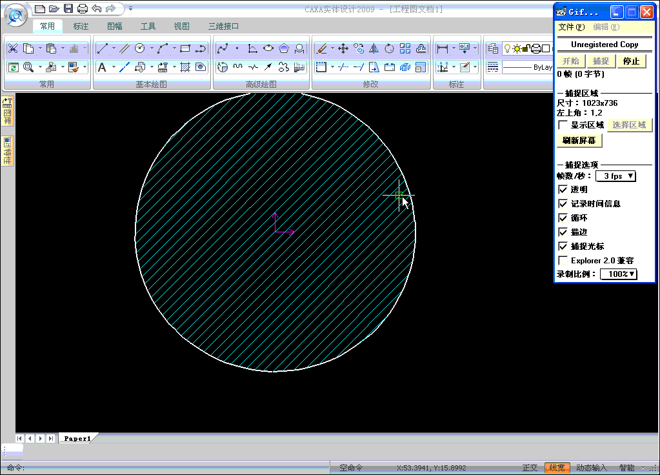
Task: Open the 录制比例 100% dropdown
Action: click(x=618, y=274)
